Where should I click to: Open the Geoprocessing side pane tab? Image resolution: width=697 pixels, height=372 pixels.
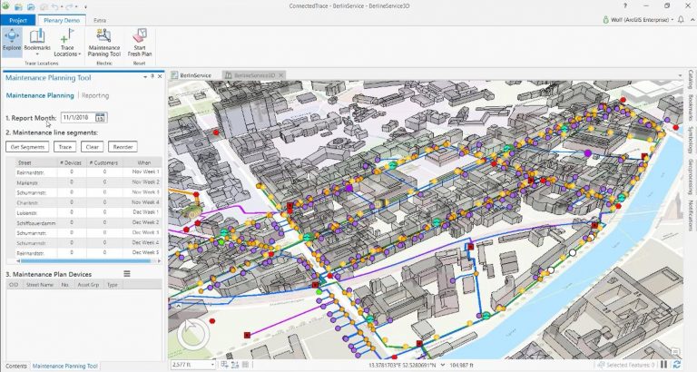pos(692,176)
